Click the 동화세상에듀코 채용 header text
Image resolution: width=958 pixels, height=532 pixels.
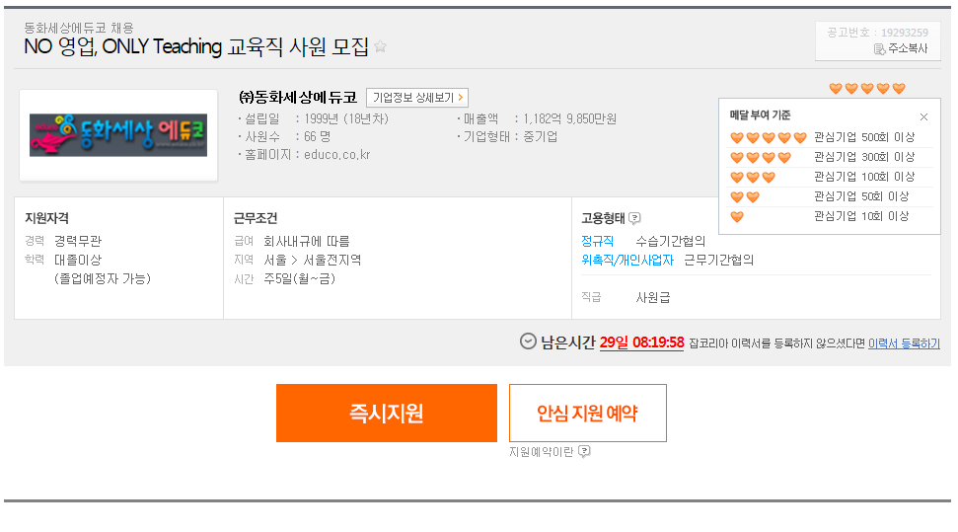click(78, 28)
